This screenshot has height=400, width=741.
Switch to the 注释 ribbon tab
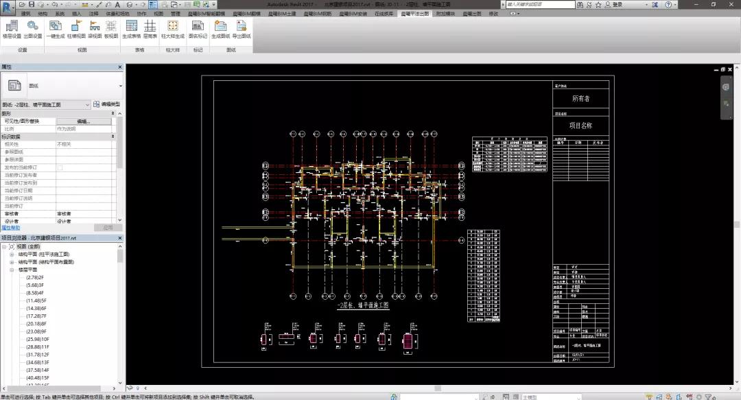coord(94,14)
